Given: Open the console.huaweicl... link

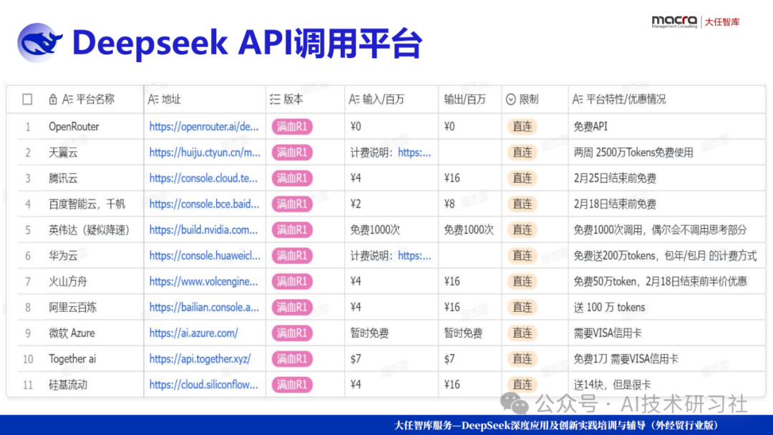Looking at the screenshot, I should click(x=205, y=255).
